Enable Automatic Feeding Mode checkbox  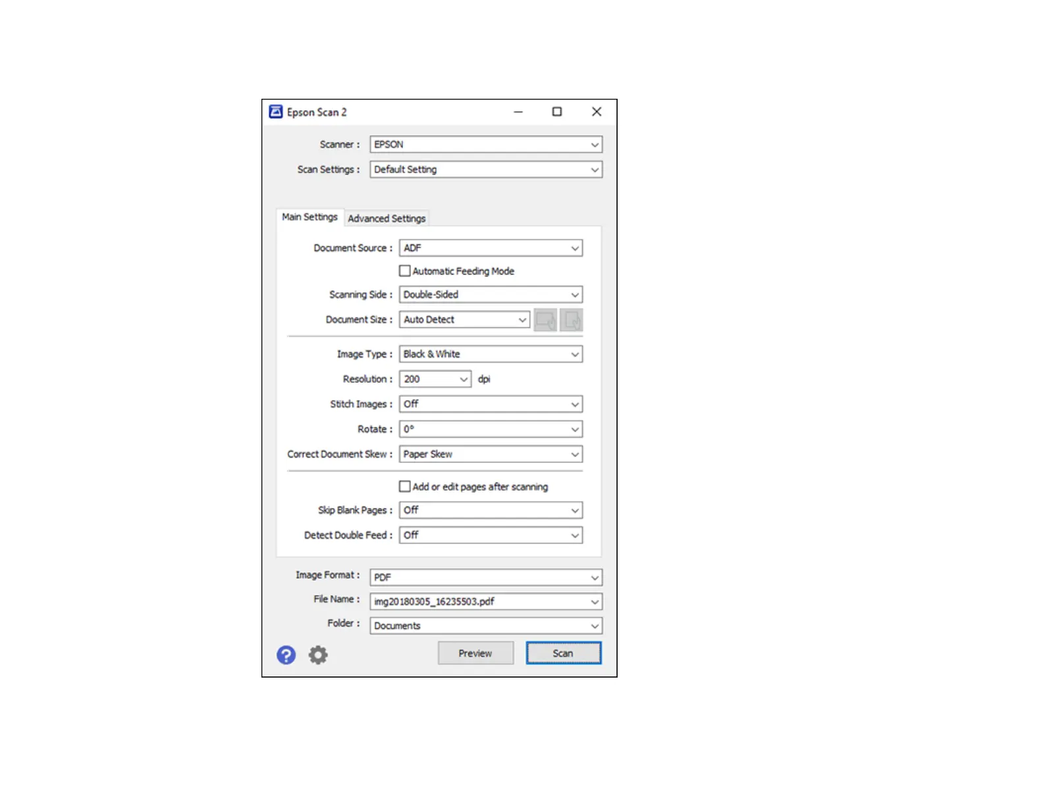coord(405,271)
